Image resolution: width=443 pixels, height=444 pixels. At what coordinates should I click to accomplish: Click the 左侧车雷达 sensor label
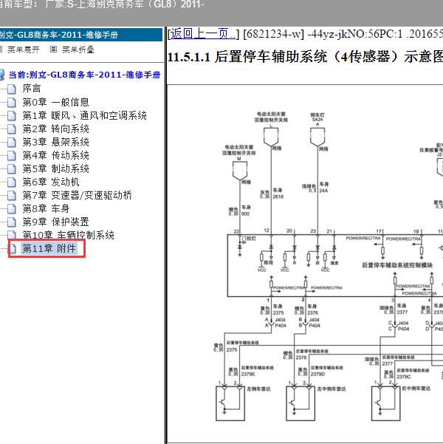coord(258,389)
